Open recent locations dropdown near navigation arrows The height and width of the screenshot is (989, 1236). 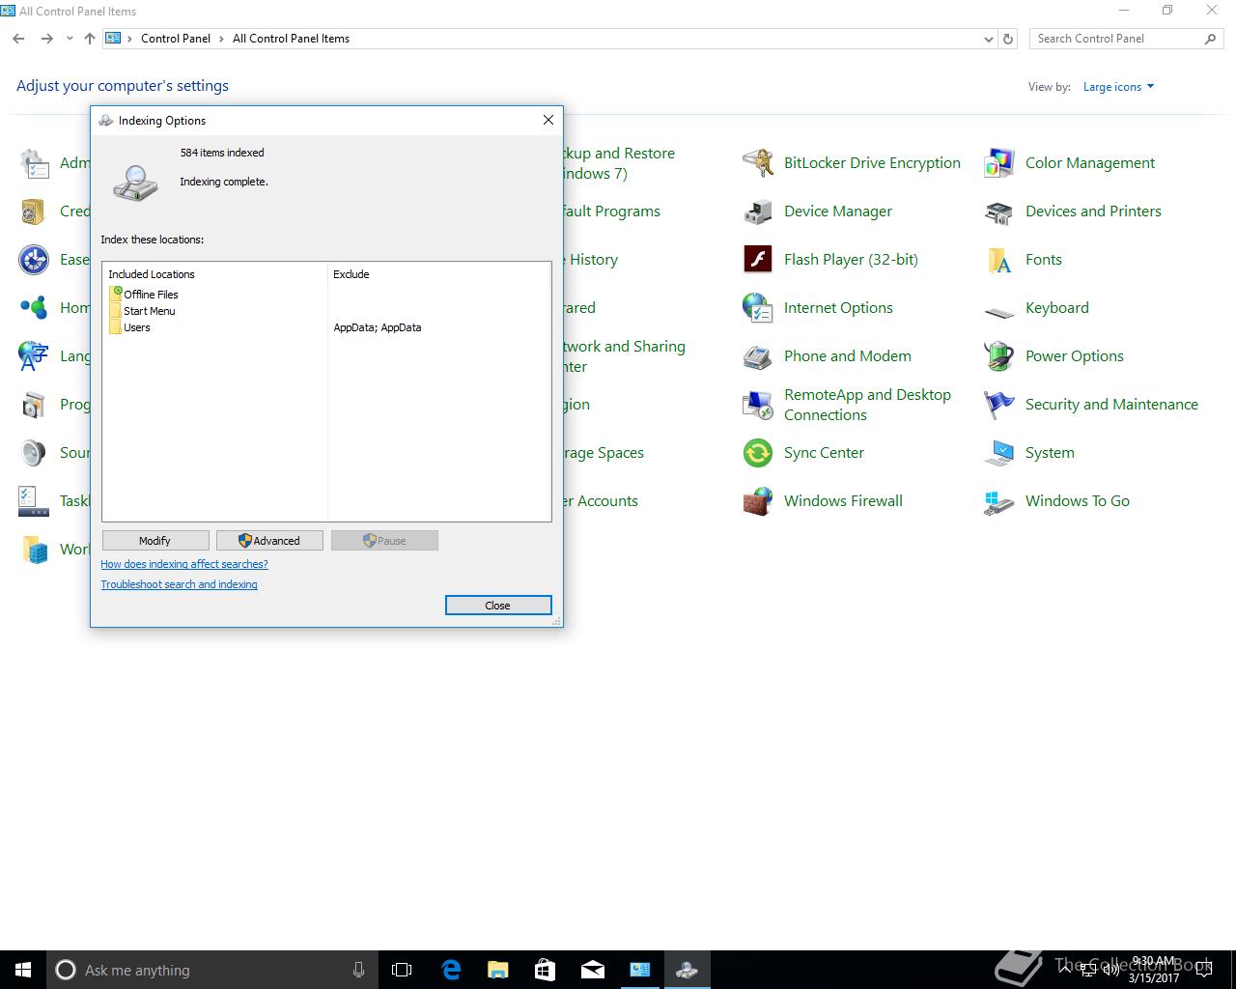pyautogui.click(x=70, y=40)
